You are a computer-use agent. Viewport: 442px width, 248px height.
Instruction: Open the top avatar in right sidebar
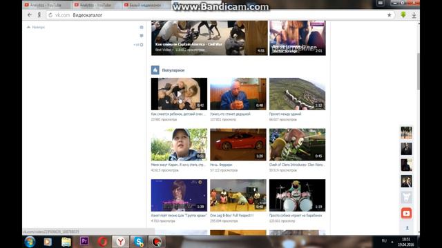[406, 133]
